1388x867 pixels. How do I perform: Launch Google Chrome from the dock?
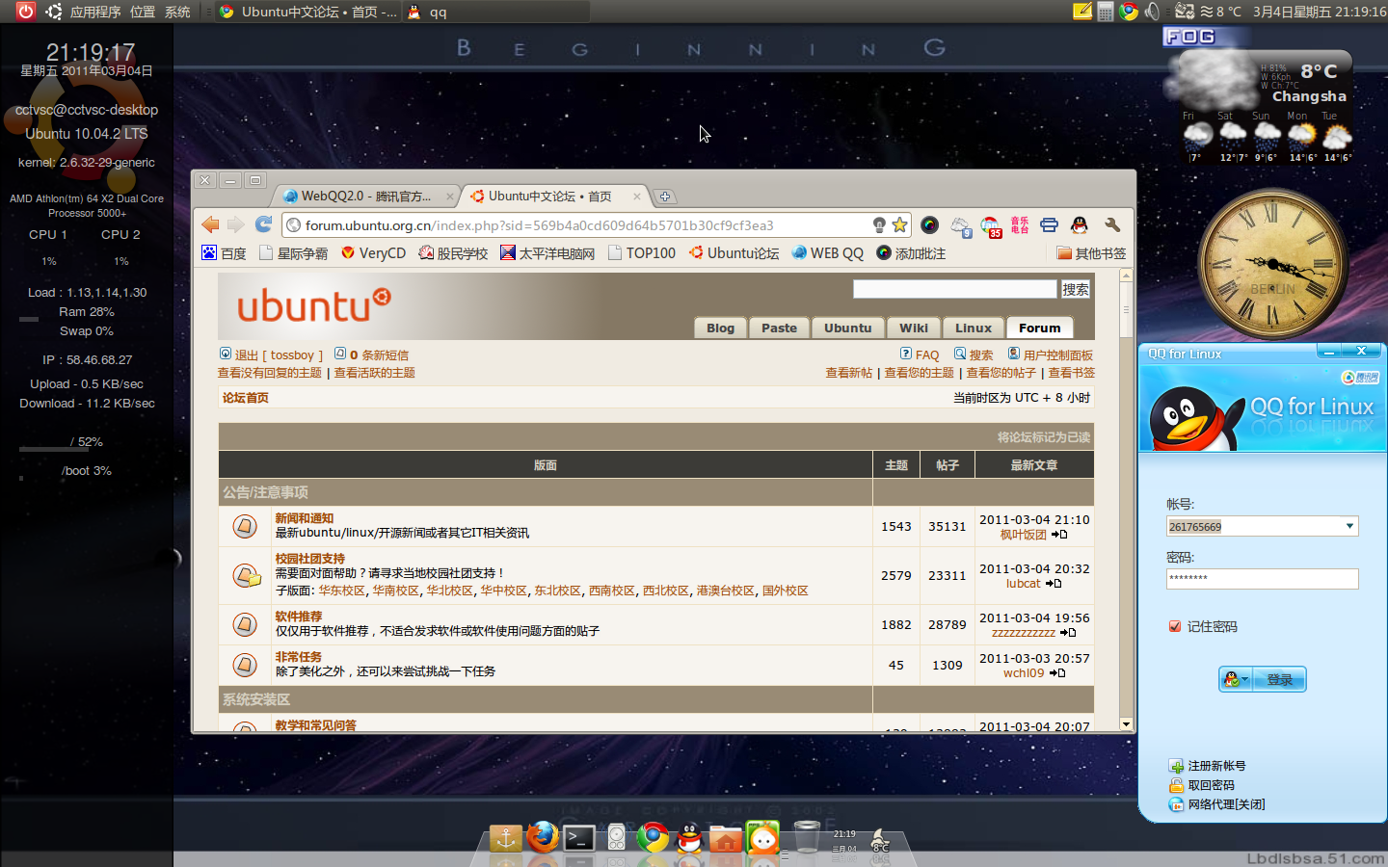[x=653, y=838]
